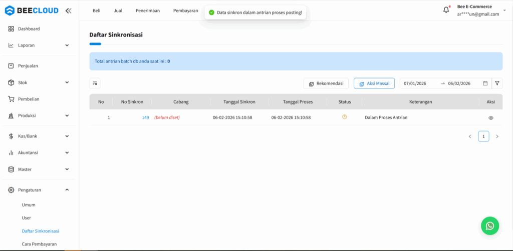Open Cara Pembayaran submenu item

tap(39, 244)
